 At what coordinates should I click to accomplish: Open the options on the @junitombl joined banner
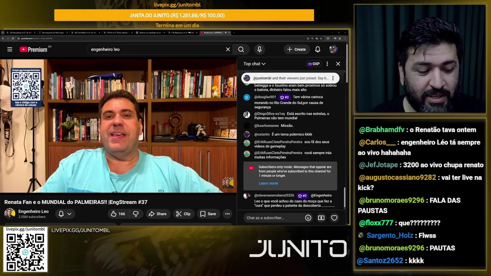[333, 78]
